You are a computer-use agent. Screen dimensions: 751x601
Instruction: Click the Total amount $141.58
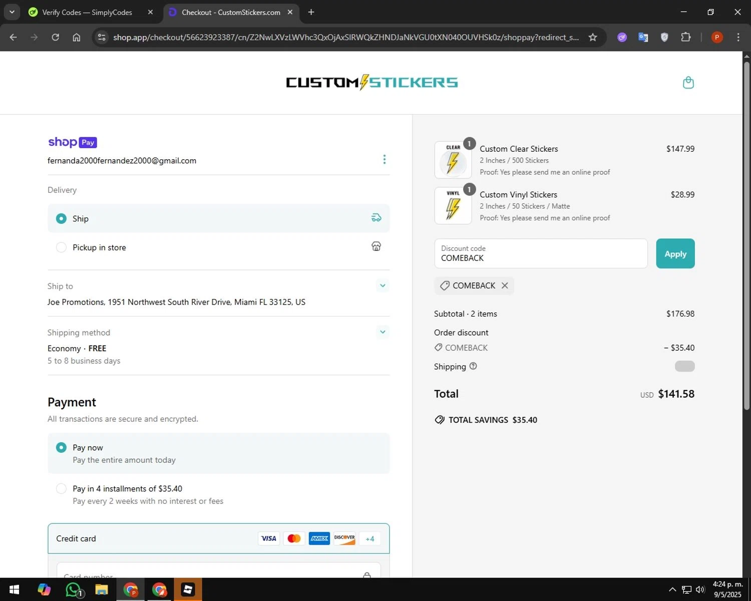(676, 394)
